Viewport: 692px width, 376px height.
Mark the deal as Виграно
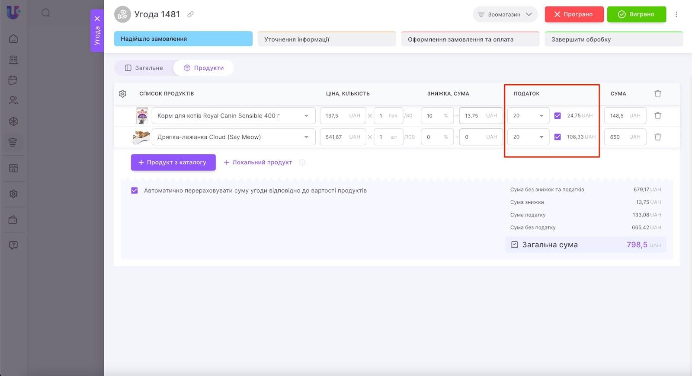[x=636, y=14]
